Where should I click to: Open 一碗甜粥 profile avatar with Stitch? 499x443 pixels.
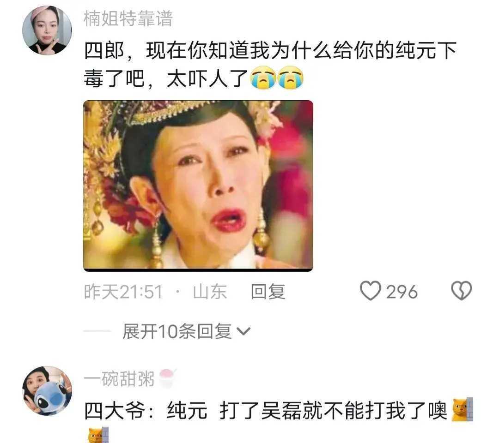pos(47,391)
